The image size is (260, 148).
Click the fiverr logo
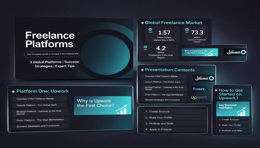(x=199, y=89)
